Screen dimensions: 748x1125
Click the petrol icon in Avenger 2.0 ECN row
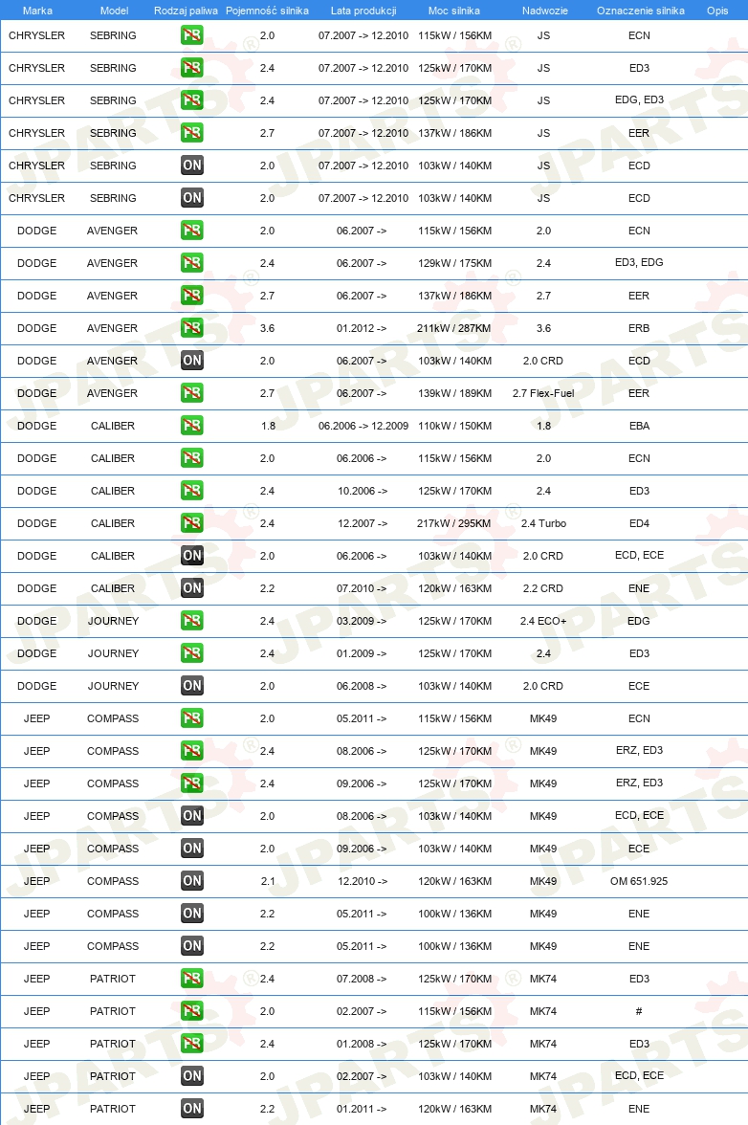coord(191,231)
